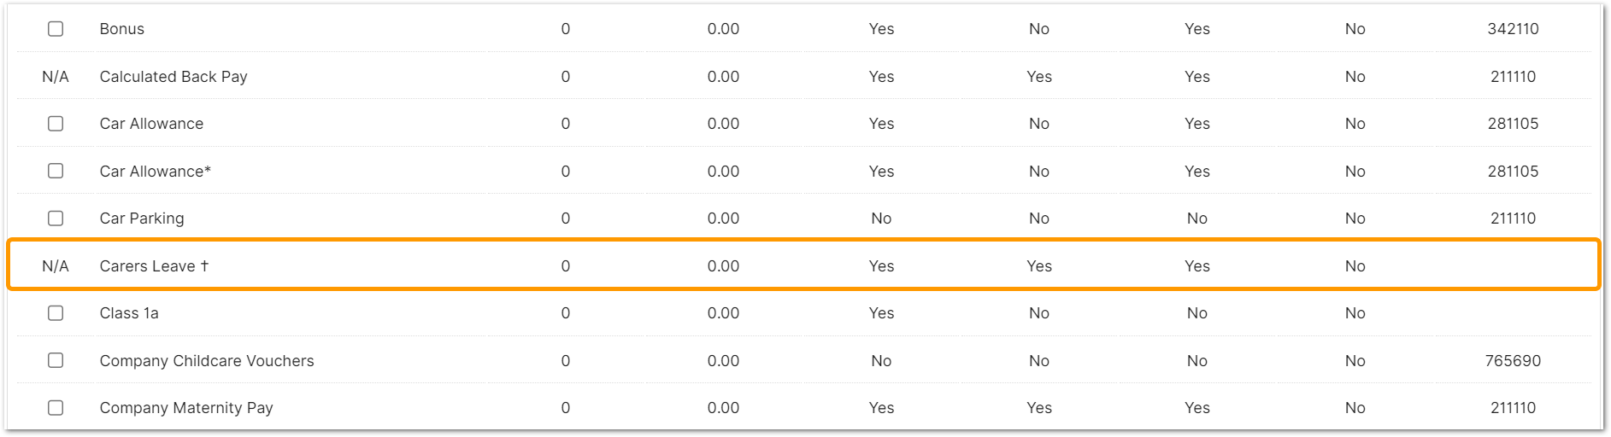Select the first Car Allowance checkbox
1611x437 pixels.
point(56,124)
